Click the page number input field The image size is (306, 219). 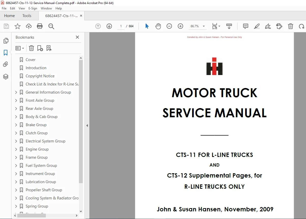(x=121, y=26)
